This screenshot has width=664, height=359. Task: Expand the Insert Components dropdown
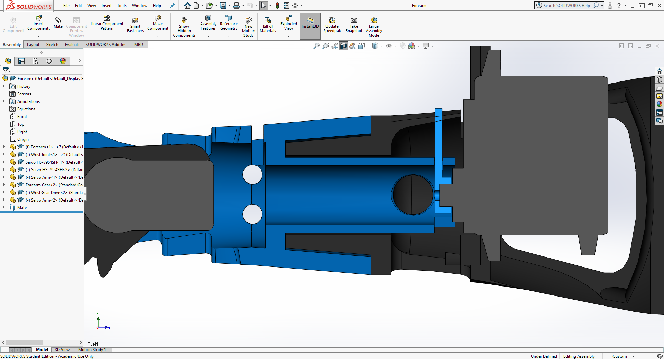(x=39, y=36)
